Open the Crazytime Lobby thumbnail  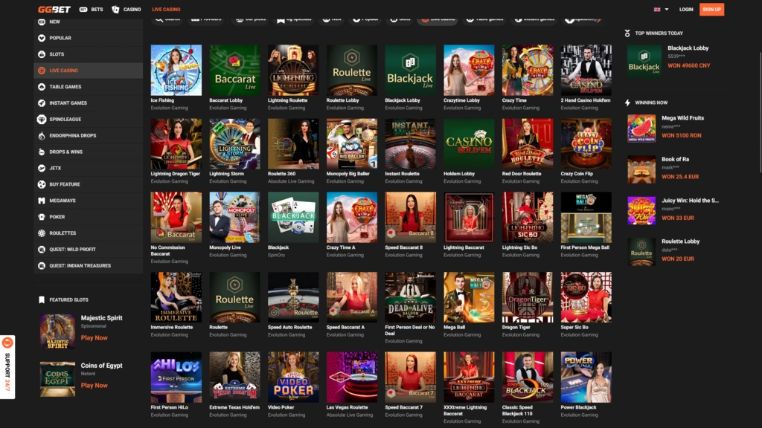pos(469,71)
